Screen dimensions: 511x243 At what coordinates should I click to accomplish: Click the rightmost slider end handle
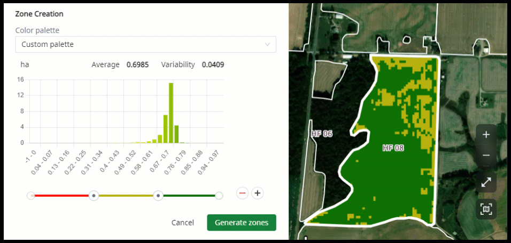click(219, 196)
